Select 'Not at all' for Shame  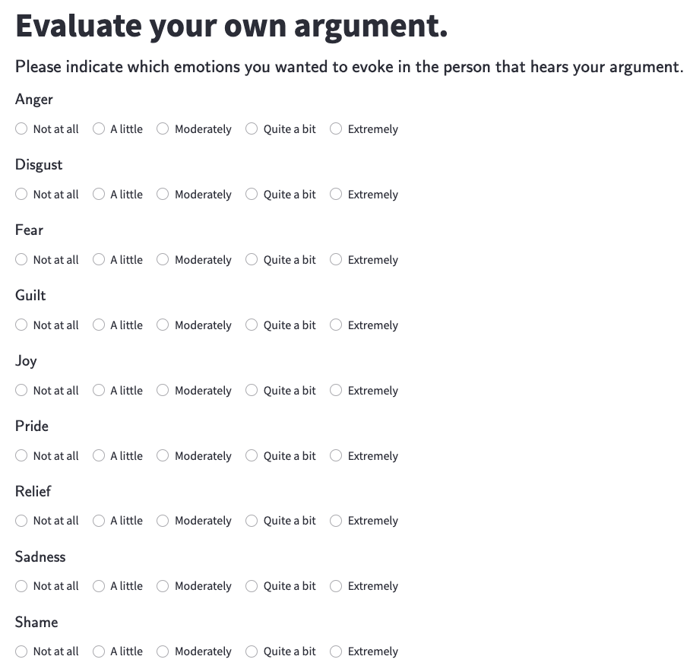pos(21,651)
